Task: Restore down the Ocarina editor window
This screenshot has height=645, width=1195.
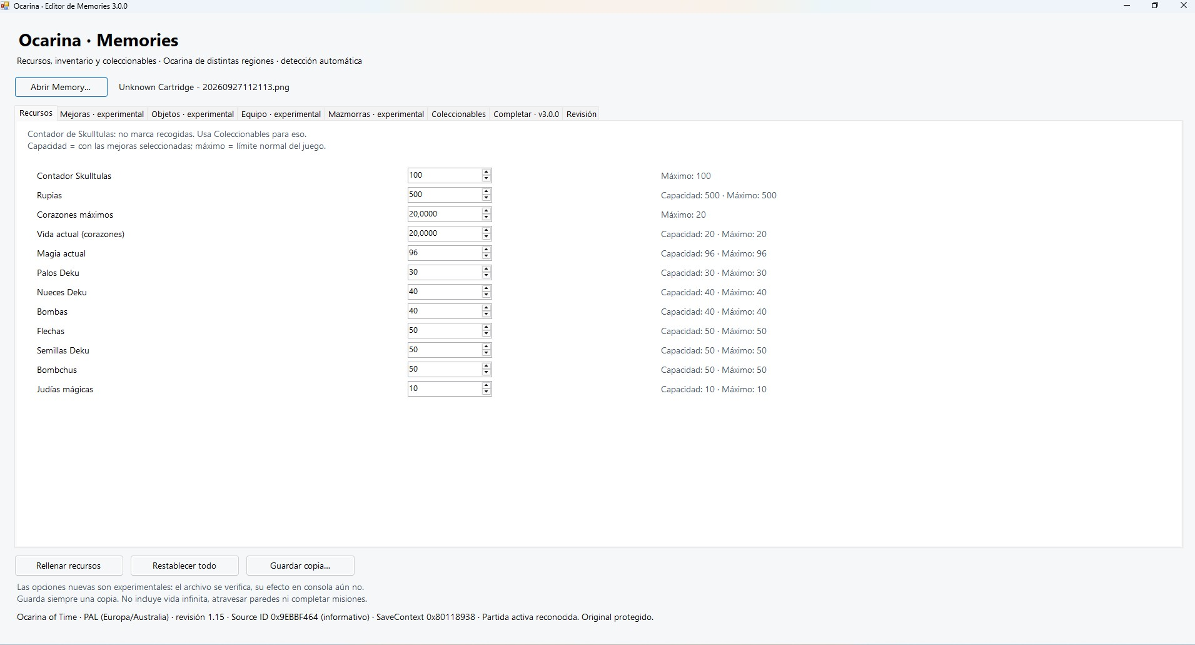Action: click(x=1155, y=6)
